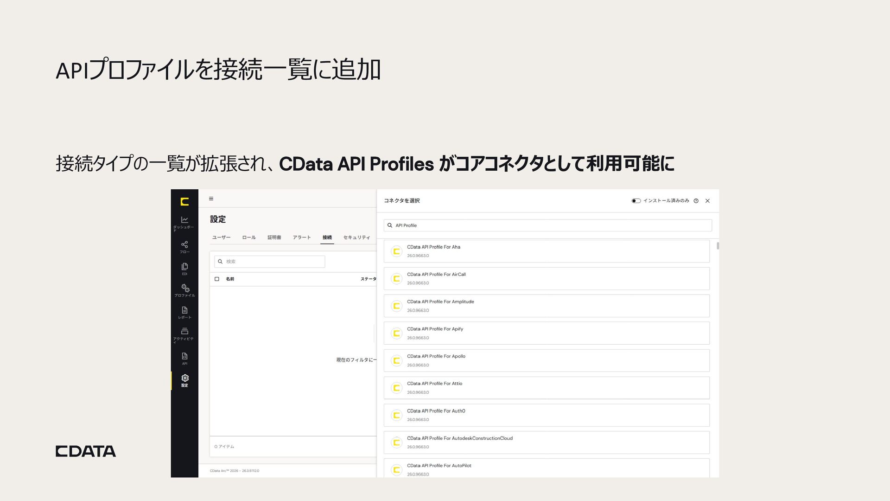Choose CData API Profile For Apify
The height and width of the screenshot is (501, 890).
pos(547,333)
